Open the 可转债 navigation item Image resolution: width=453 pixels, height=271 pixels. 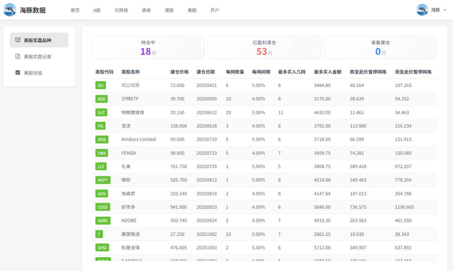pos(121,10)
